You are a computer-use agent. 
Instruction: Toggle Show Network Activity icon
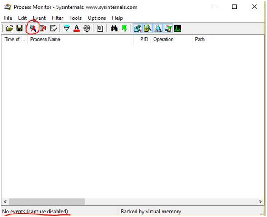pyautogui.click(x=158, y=28)
